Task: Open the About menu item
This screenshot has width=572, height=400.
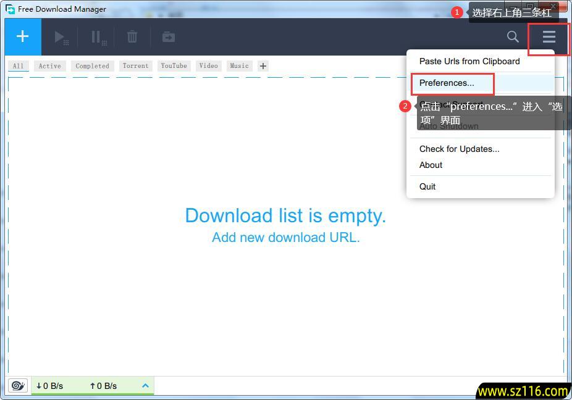Action: [431, 165]
